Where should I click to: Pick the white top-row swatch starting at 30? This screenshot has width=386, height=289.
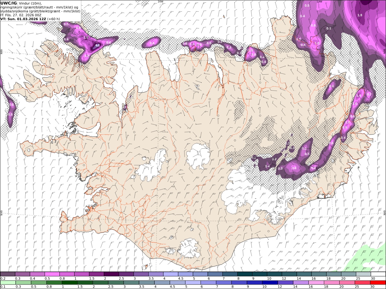click(378, 274)
